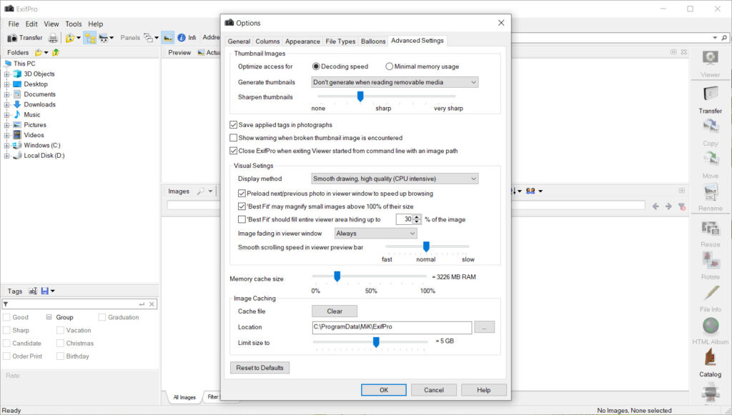Image resolution: width=732 pixels, height=415 pixels.
Task: Toggle the folders pane toolbar icon
Action: click(x=89, y=38)
